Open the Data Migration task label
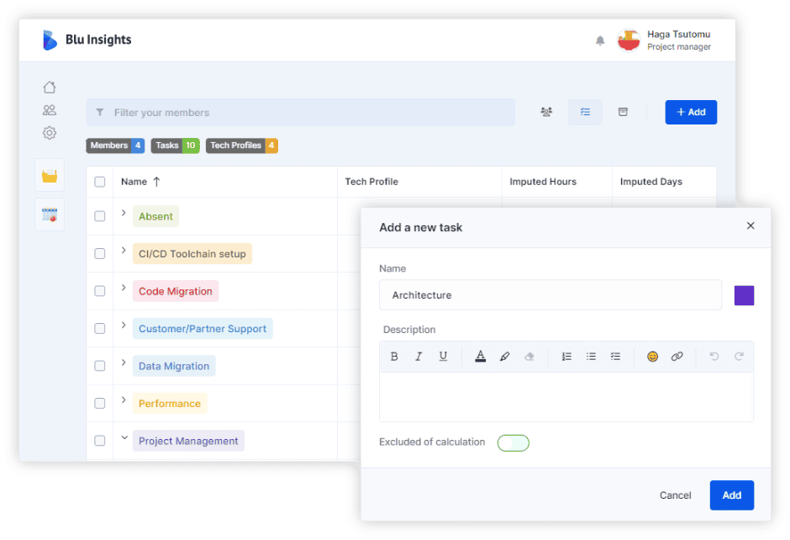Image resolution: width=790 pixels, height=540 pixels. pyautogui.click(x=174, y=366)
